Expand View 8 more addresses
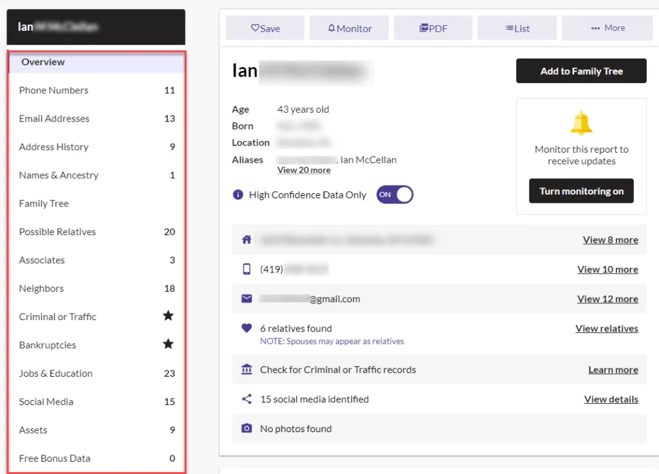The width and height of the screenshot is (659, 474). click(610, 239)
